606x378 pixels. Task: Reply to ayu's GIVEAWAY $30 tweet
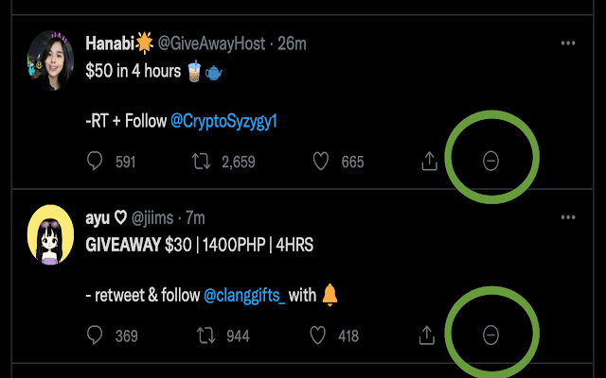[x=95, y=335]
